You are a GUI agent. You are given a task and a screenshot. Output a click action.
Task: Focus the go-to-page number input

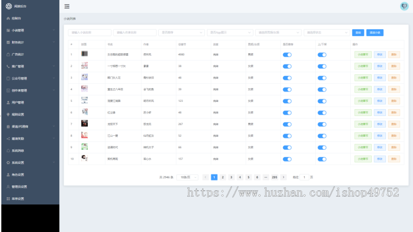click(x=304, y=177)
